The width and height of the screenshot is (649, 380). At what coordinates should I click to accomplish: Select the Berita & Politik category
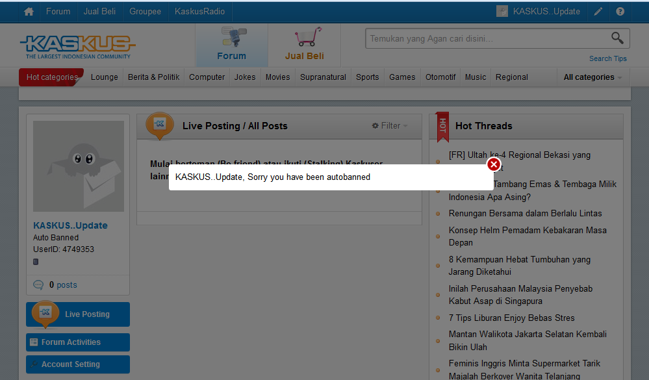click(x=153, y=77)
